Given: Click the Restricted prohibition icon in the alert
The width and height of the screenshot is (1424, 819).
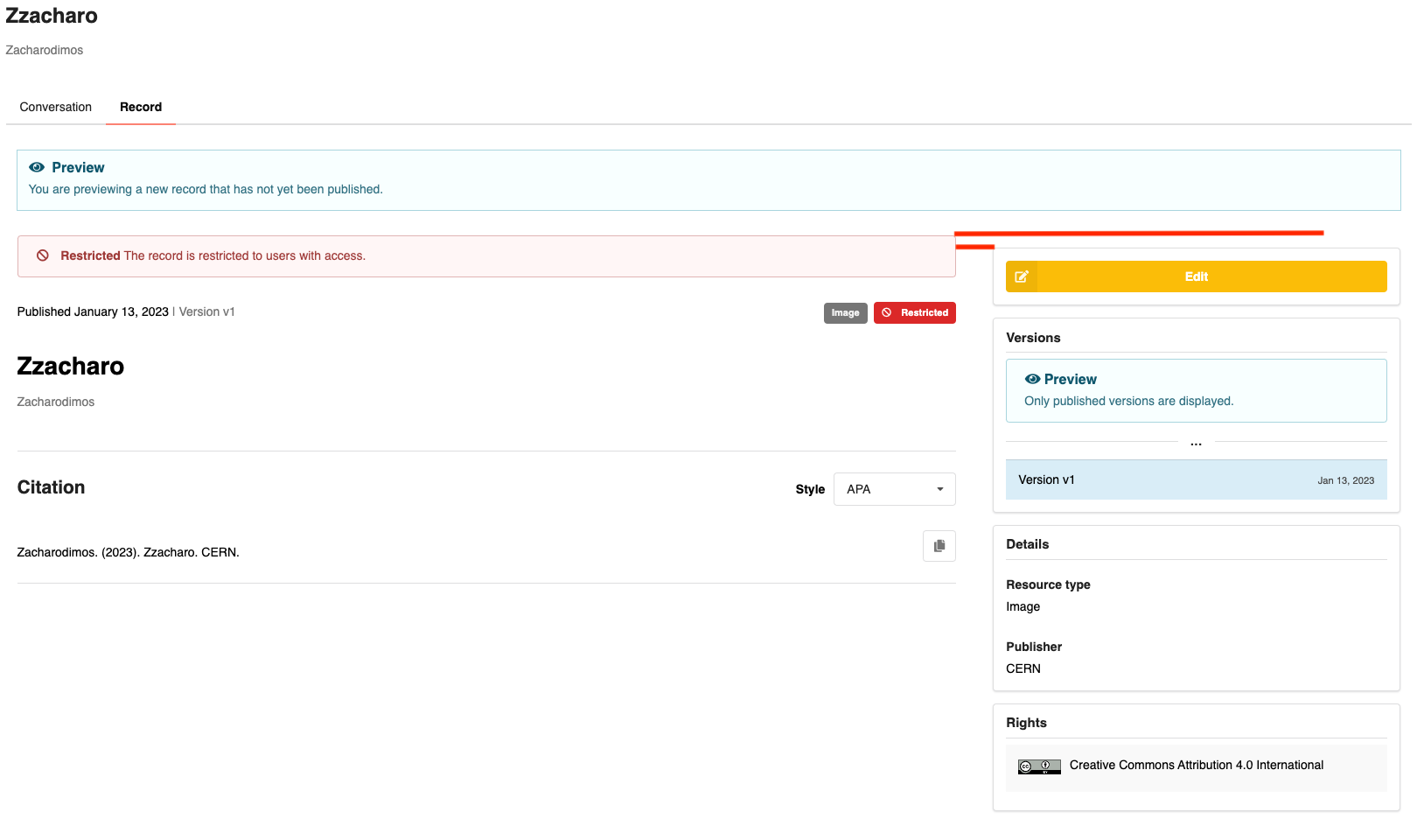Looking at the screenshot, I should 43,255.
